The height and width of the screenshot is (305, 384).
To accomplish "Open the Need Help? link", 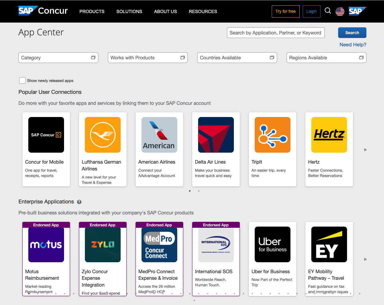I will pyautogui.click(x=353, y=44).
